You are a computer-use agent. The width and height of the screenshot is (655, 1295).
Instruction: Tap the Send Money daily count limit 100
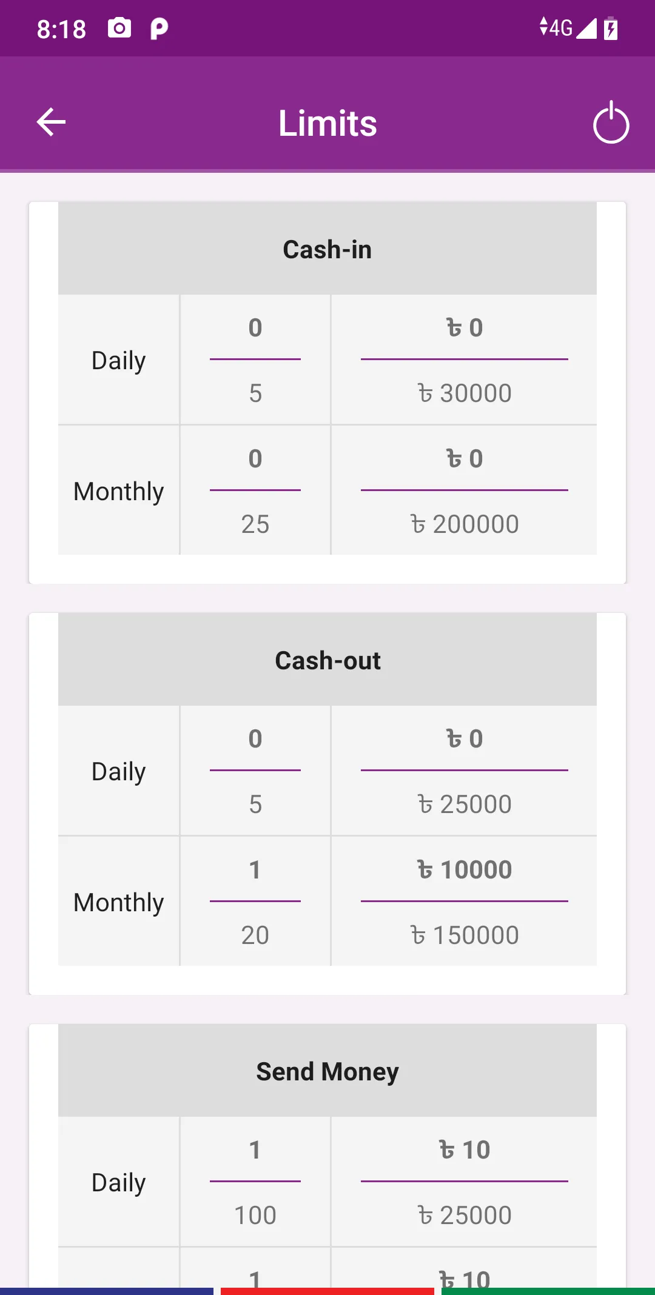click(x=255, y=1215)
